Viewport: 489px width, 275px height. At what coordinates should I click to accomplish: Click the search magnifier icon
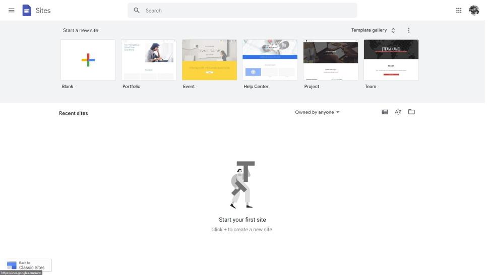point(137,10)
